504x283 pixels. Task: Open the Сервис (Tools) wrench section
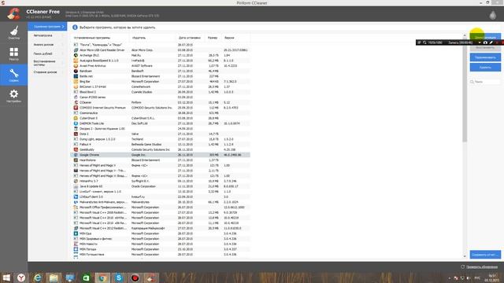(14, 75)
